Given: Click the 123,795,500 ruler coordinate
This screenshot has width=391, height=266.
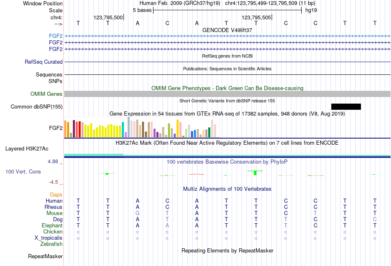Looking at the screenshot, I should (108, 17).
